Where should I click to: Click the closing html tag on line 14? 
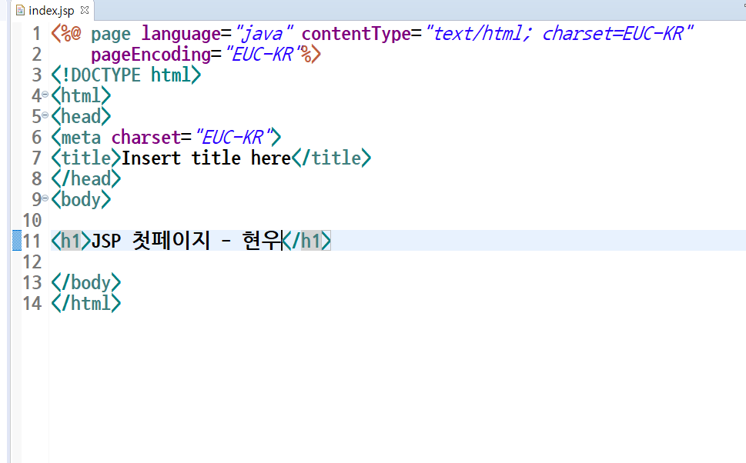pos(85,303)
